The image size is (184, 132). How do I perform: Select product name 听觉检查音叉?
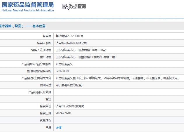[x=64, y=64]
